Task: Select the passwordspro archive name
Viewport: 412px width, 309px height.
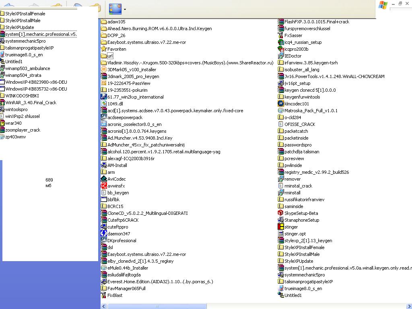Action: click(x=298, y=144)
